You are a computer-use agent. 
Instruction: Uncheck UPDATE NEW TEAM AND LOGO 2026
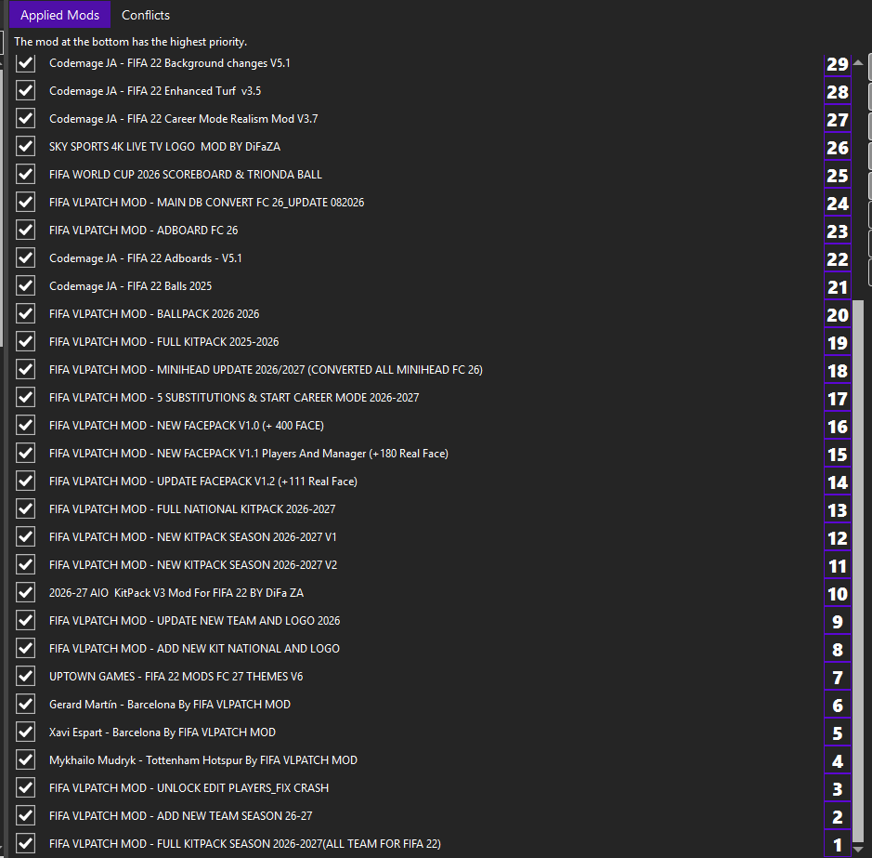[26, 620]
